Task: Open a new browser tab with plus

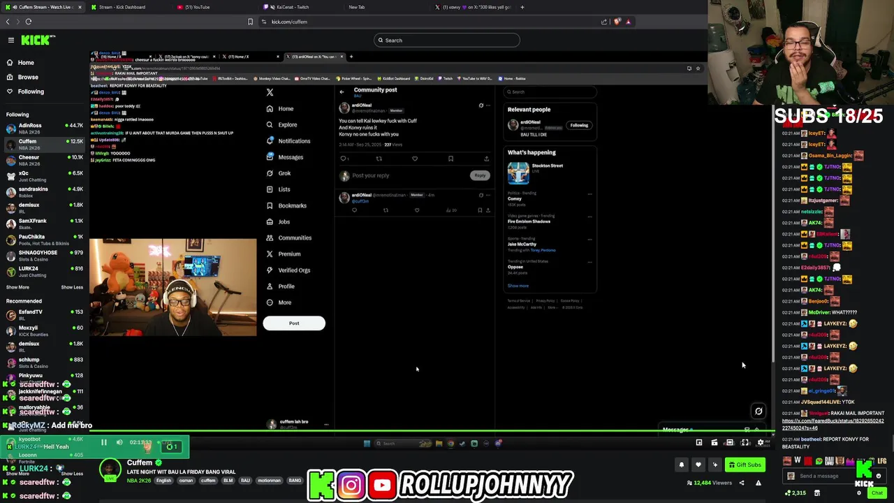Action: click(522, 7)
